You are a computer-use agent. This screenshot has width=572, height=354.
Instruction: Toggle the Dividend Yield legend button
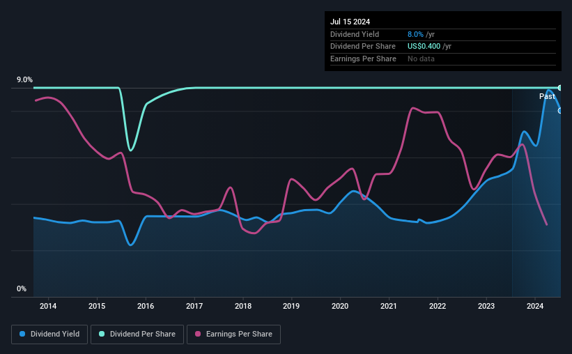49,334
